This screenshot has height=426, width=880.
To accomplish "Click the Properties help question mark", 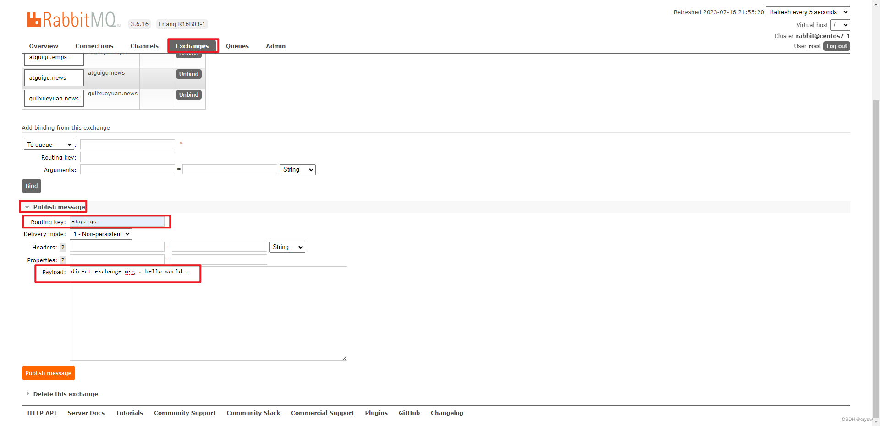I will 63,260.
